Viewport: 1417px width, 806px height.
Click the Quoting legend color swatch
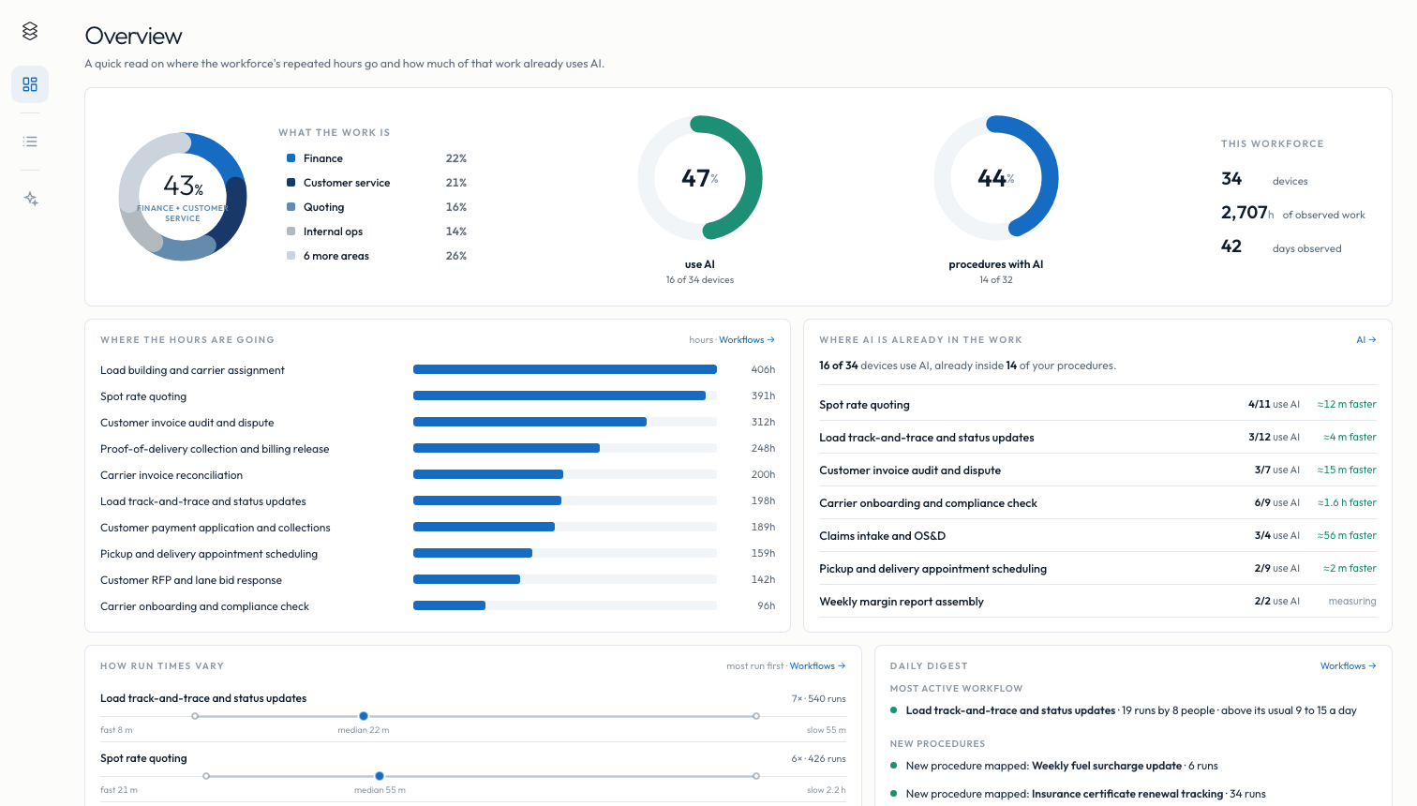[x=291, y=207]
